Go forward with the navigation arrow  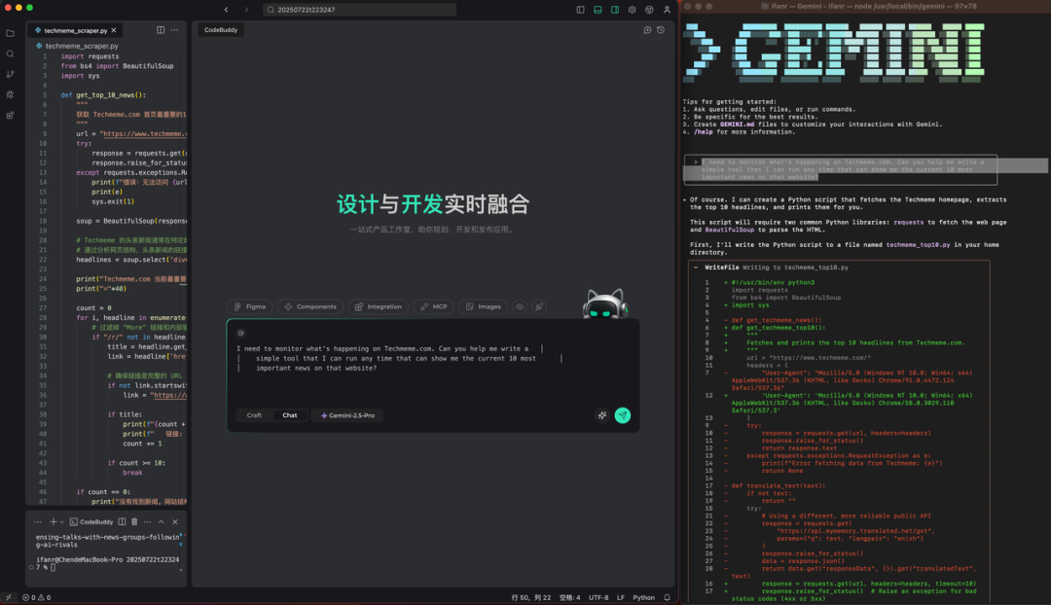(x=246, y=10)
